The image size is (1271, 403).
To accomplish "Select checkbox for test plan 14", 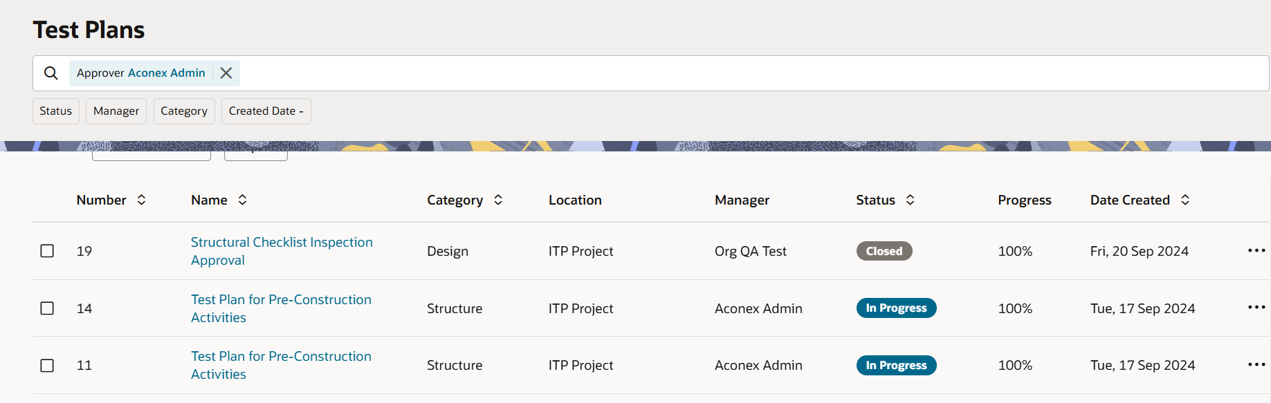I will (47, 308).
